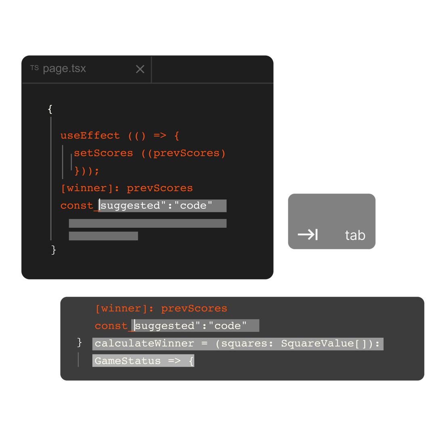Place cursor on setScores ((prevScores) line
This screenshot has width=436, height=436.
(x=149, y=153)
